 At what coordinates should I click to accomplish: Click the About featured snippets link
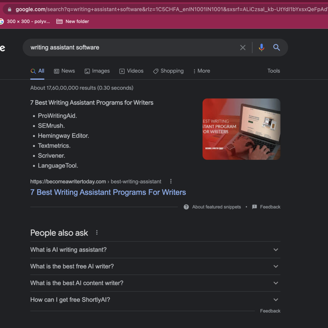click(x=217, y=207)
